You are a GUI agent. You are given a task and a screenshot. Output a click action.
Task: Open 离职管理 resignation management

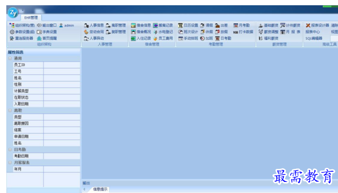coord(116,25)
